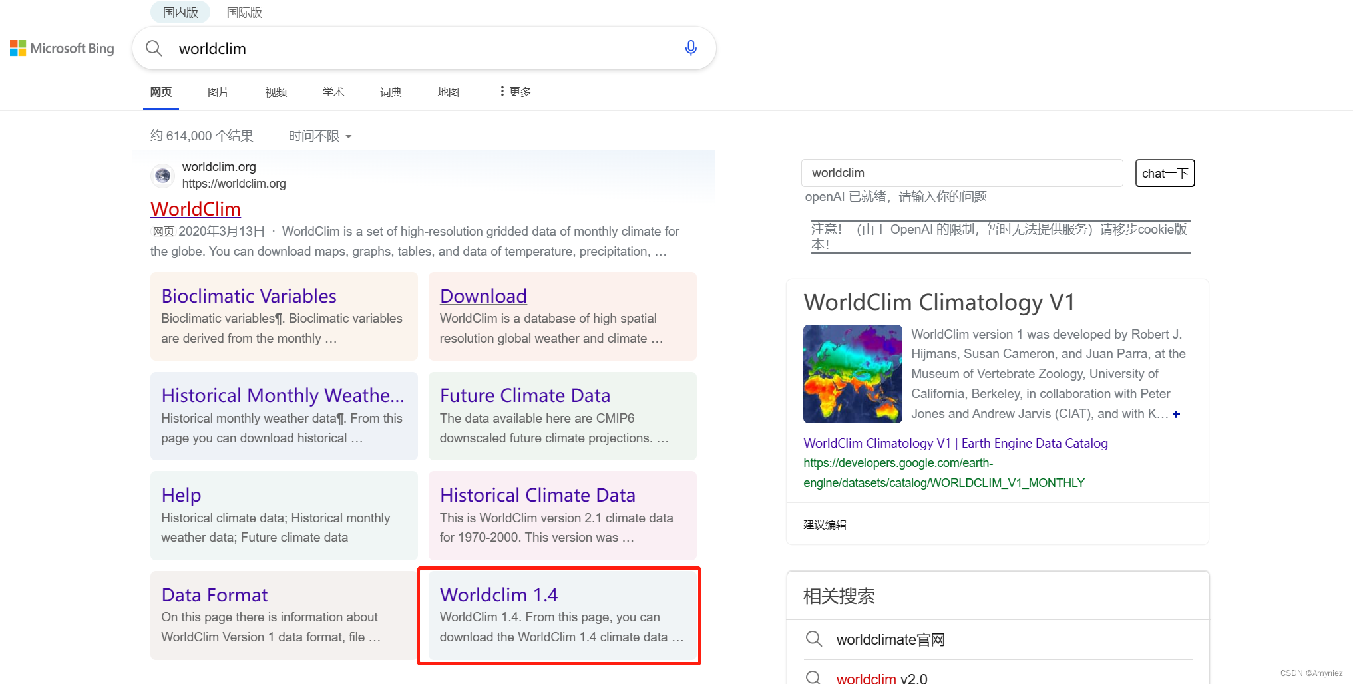
Task: Expand the WorldClim Climatology description plus icon
Action: coord(1176,414)
